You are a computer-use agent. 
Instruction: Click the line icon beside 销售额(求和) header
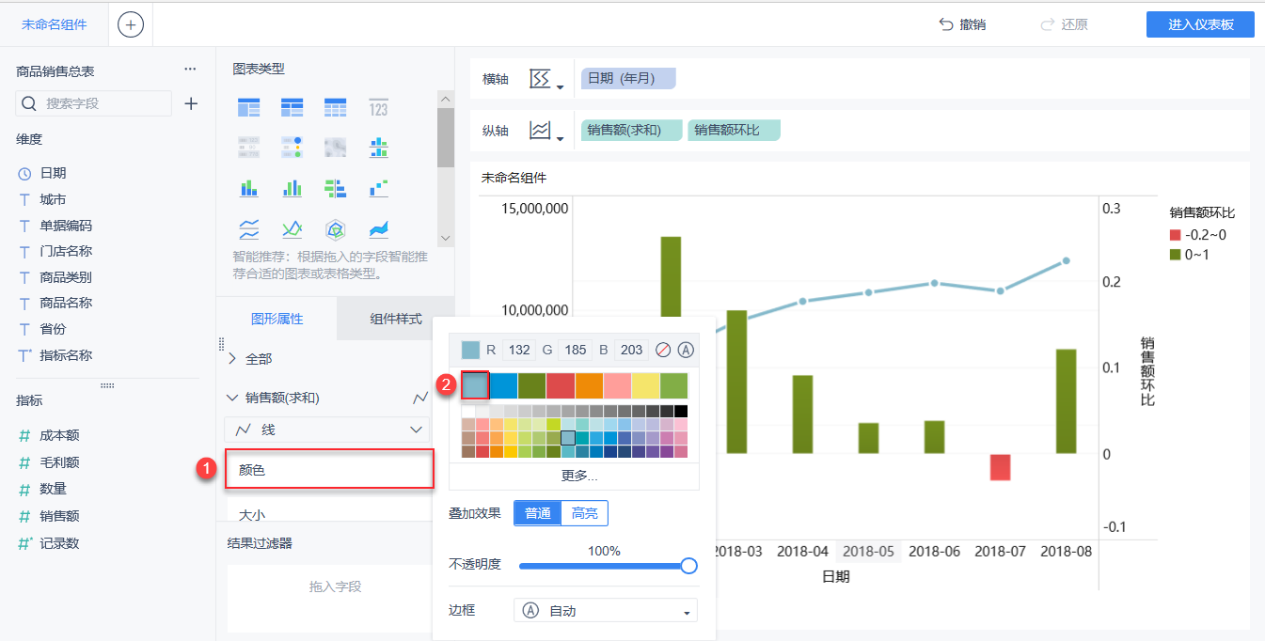(x=420, y=399)
